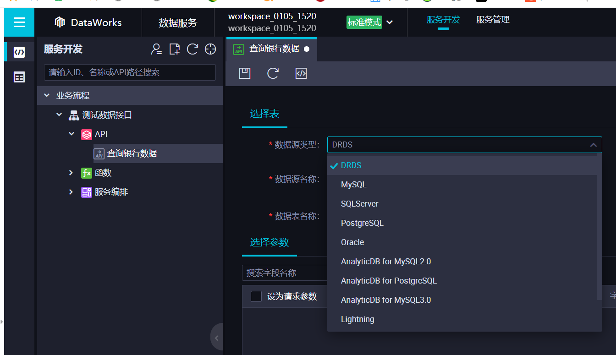Click the unsaved dot on 查询银行数据 tab
Image resolution: width=616 pixels, height=355 pixels.
point(307,49)
